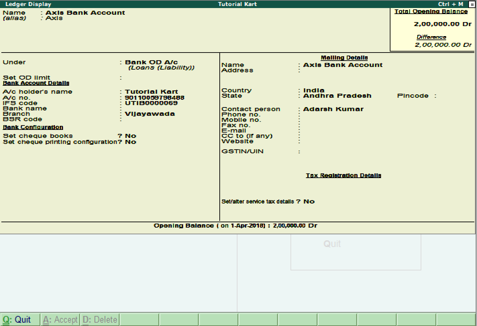Select the Axis Bank Account name field
The width and height of the screenshot is (477, 326).
pos(85,13)
